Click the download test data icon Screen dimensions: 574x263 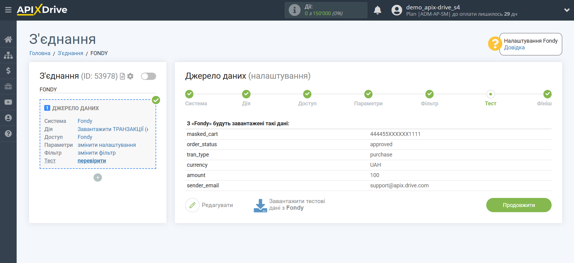point(260,205)
